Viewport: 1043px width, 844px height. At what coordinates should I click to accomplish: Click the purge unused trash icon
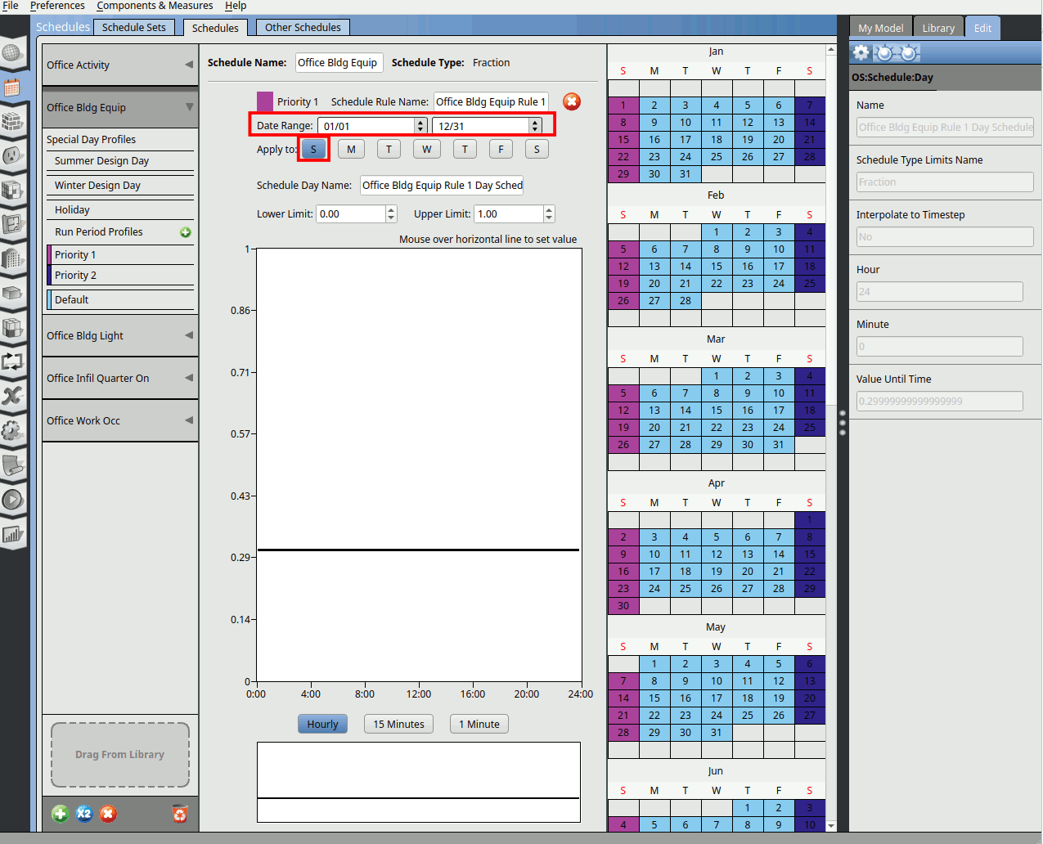click(x=180, y=814)
